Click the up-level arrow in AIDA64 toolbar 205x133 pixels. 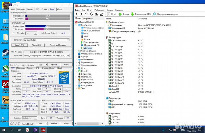[x=86, y=14]
